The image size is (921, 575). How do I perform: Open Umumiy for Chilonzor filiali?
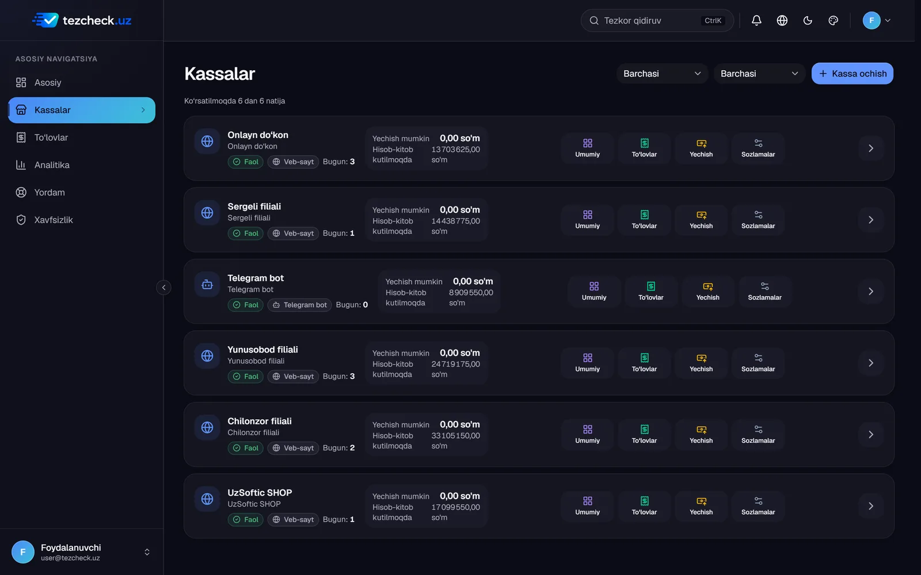[x=587, y=435]
